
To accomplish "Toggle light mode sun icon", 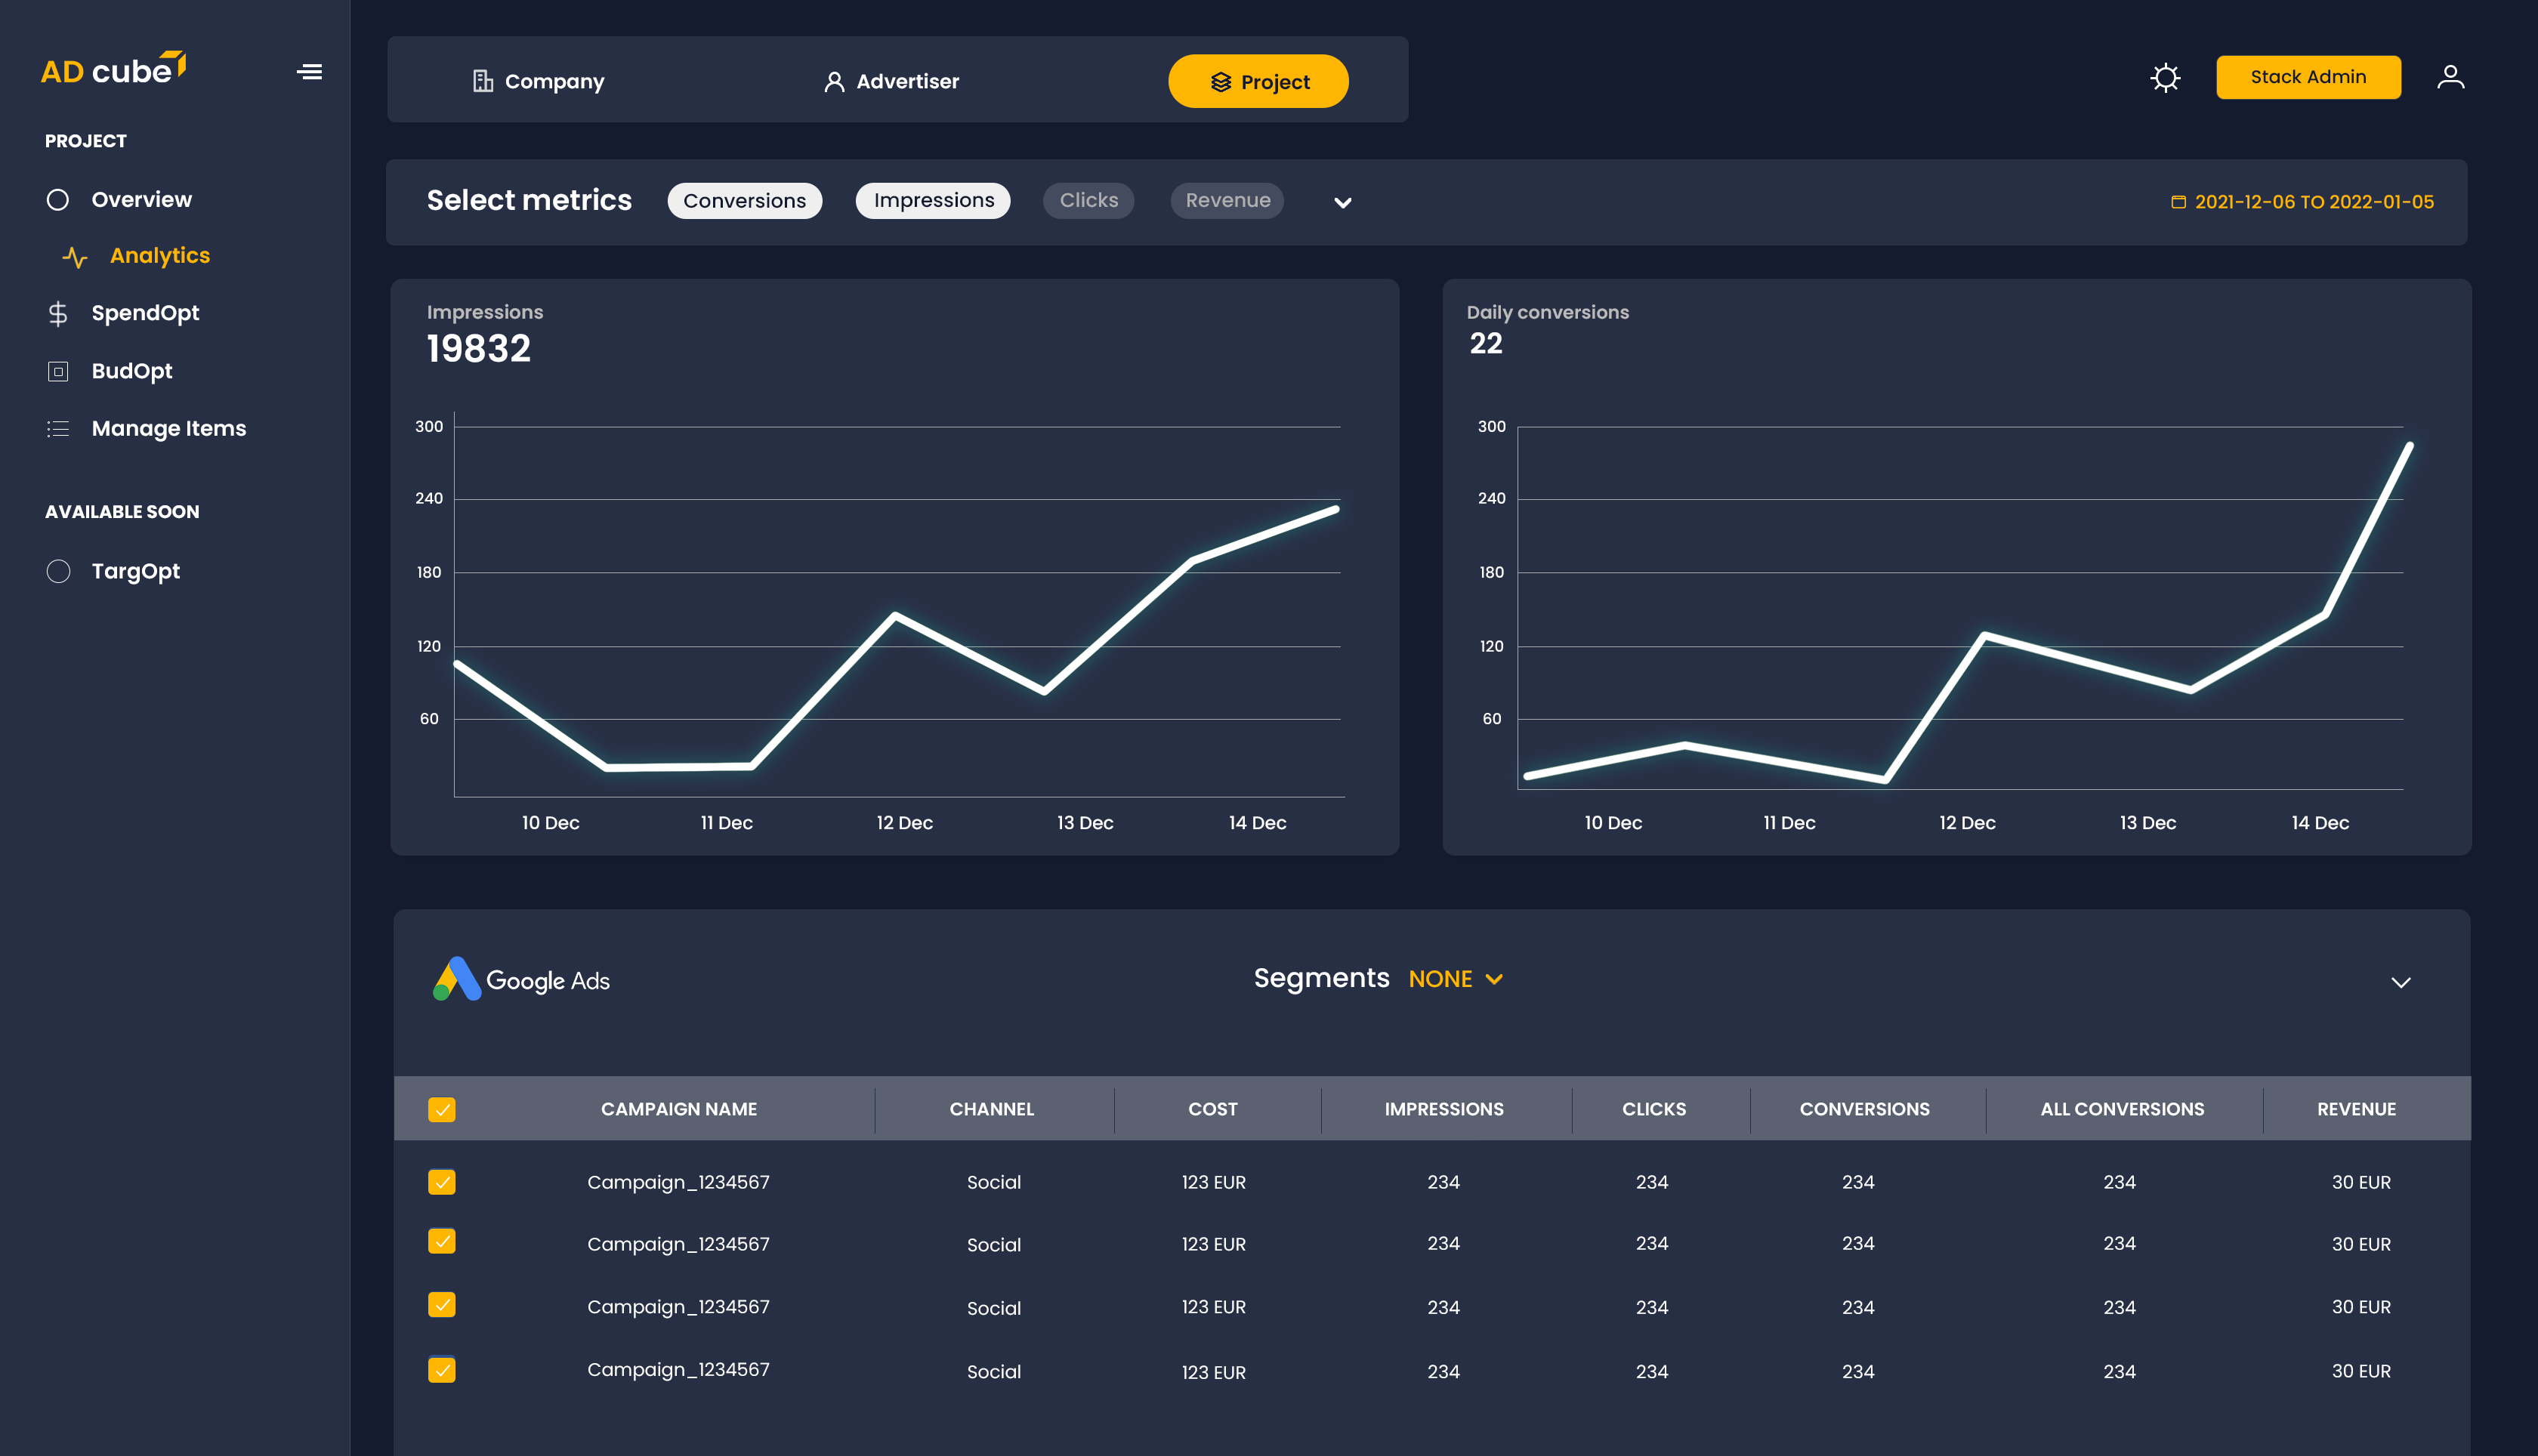I will [x=2165, y=78].
